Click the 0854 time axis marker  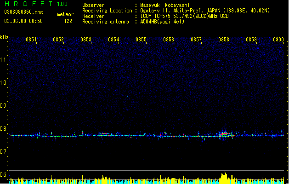(x=113, y=40)
